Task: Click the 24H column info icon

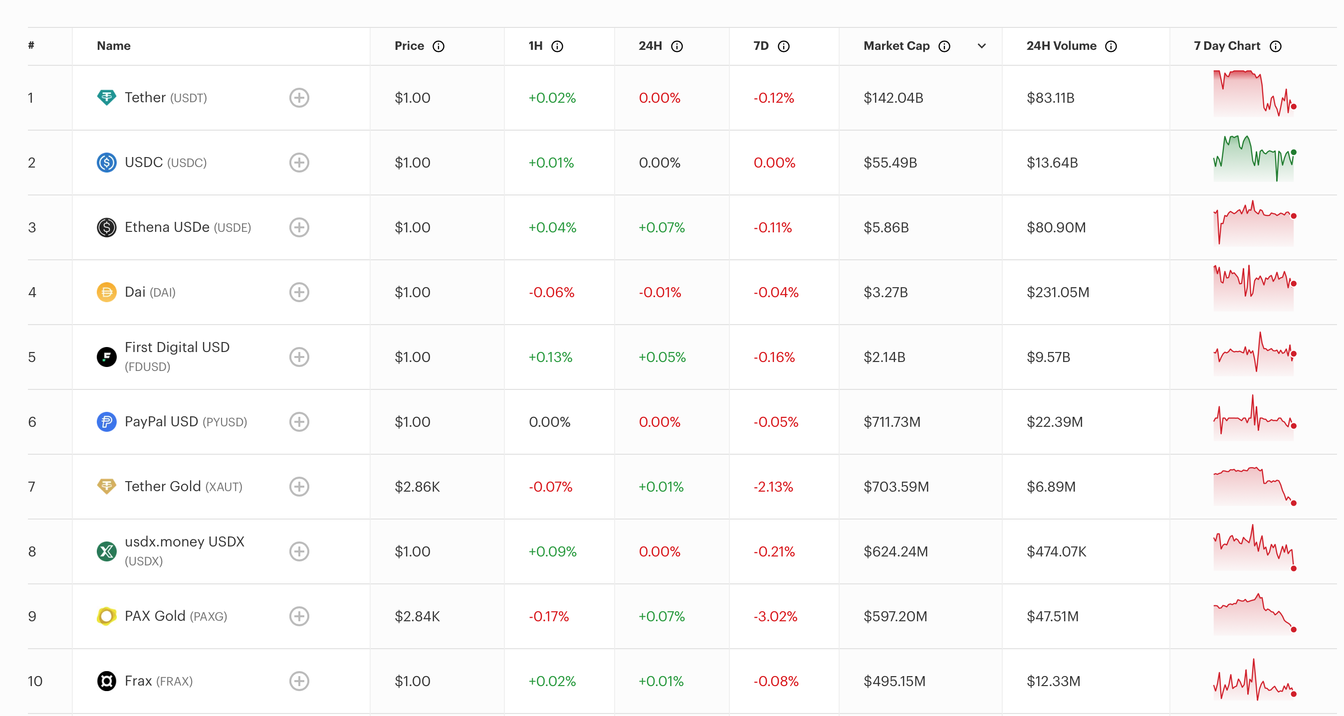Action: tap(676, 46)
